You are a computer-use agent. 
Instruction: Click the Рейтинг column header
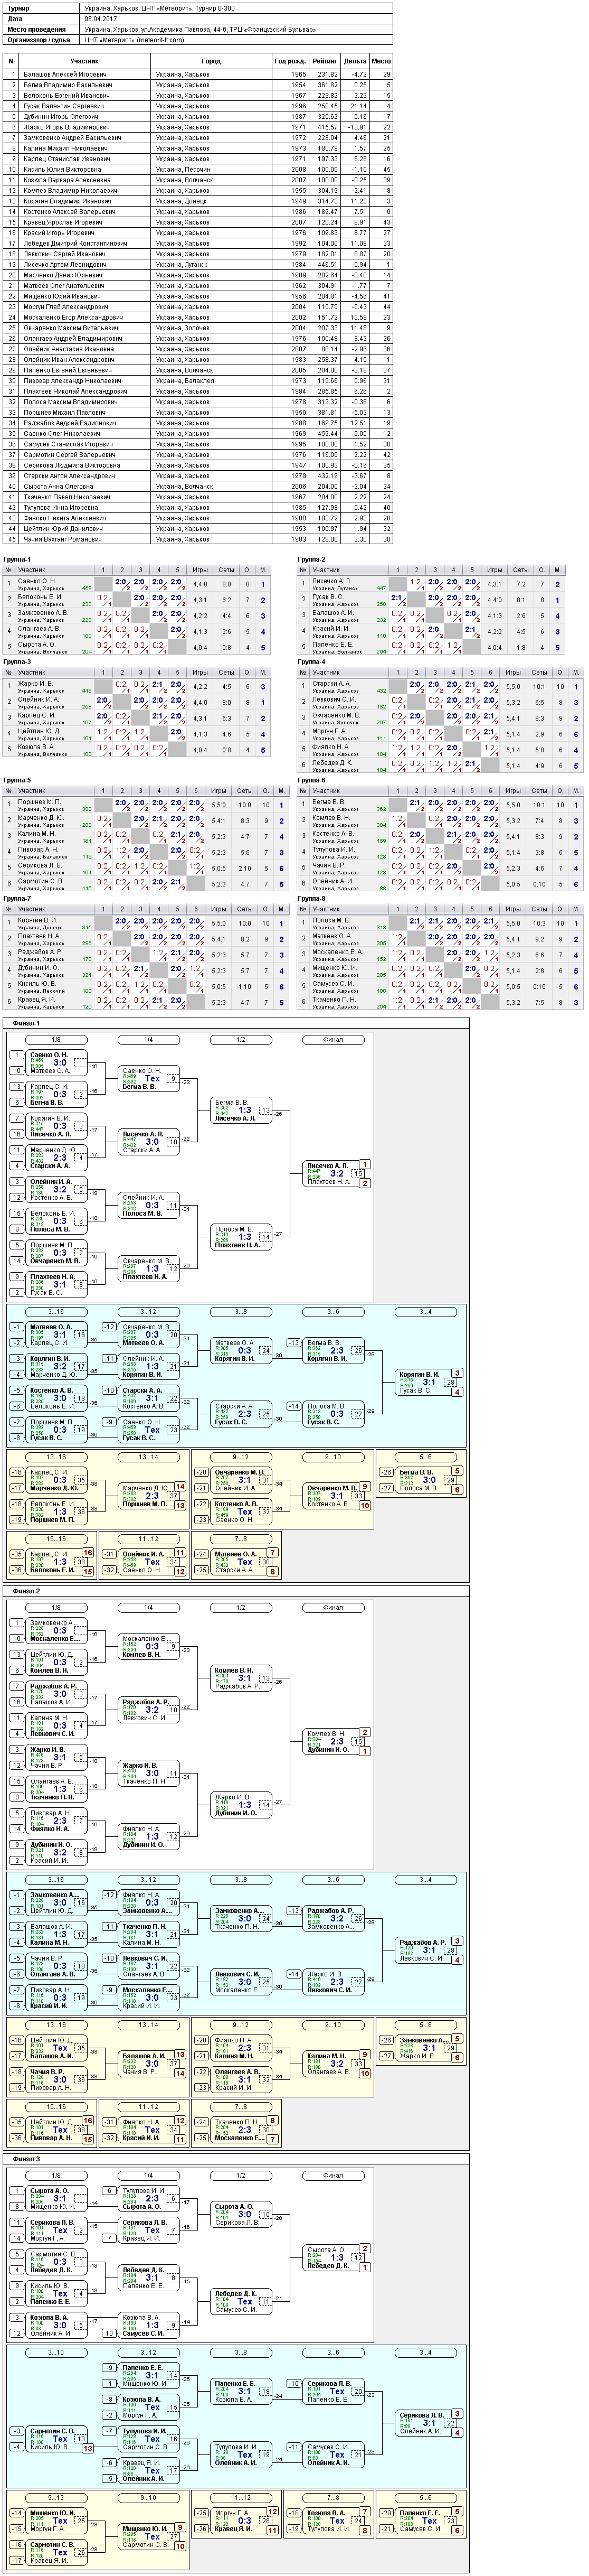coord(324,61)
